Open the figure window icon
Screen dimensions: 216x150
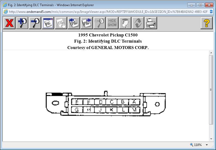[x=48, y=23]
